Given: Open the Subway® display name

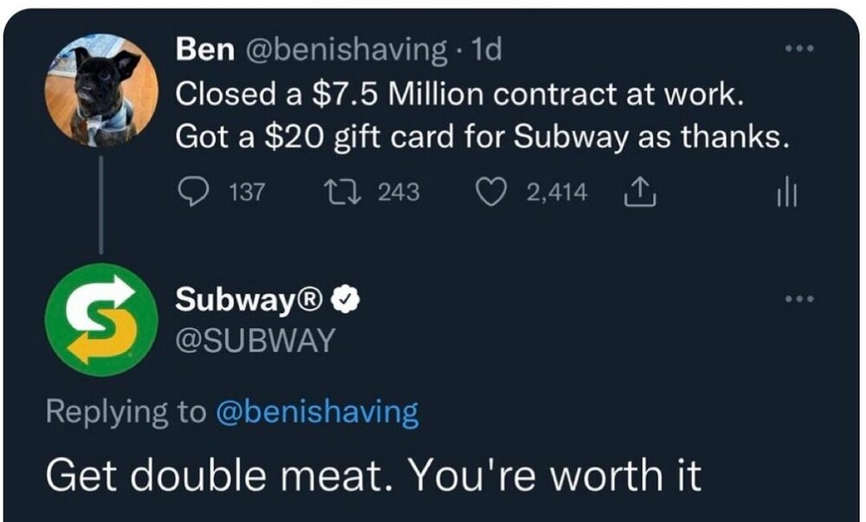Looking at the screenshot, I should [x=250, y=300].
